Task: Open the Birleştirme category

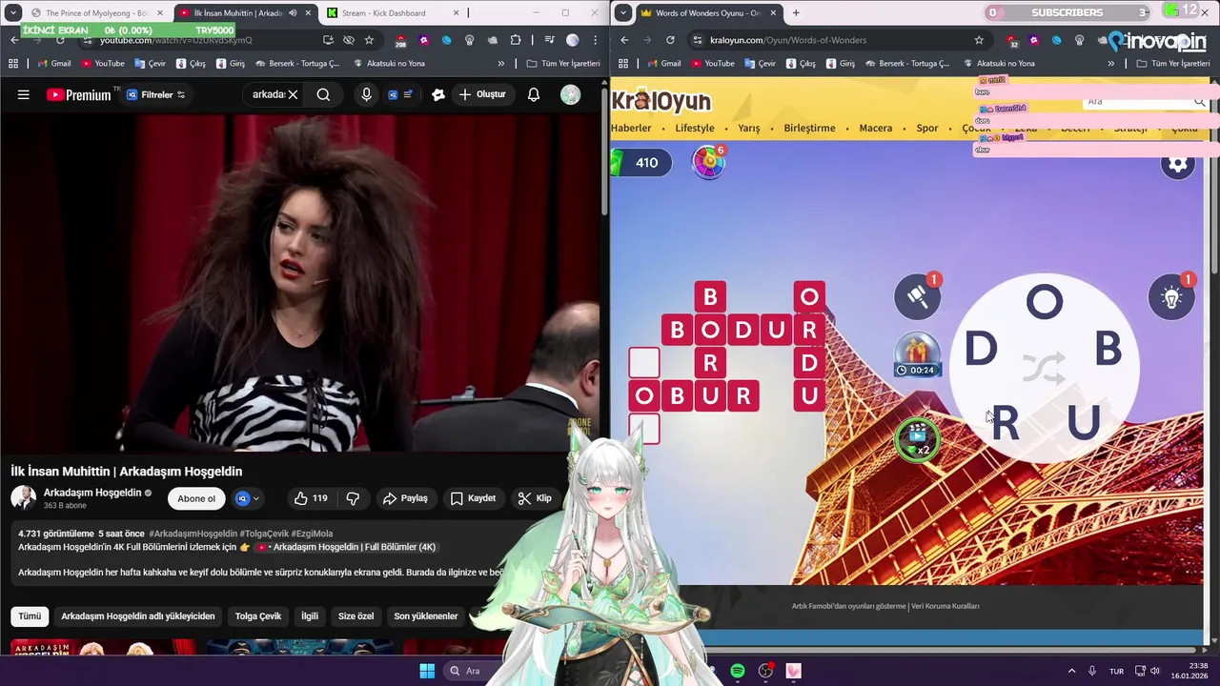Action: (809, 128)
